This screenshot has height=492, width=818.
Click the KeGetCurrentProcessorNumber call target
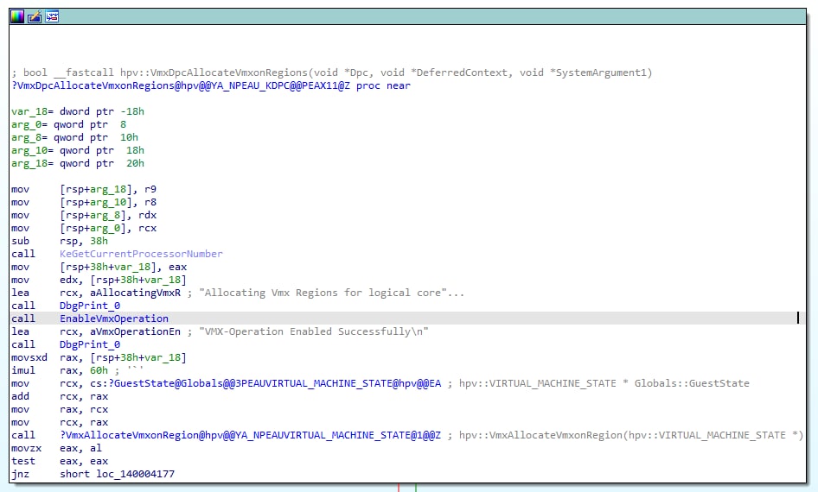[x=141, y=254]
